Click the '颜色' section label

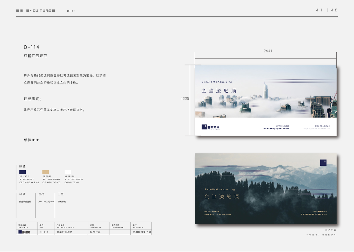22,166
